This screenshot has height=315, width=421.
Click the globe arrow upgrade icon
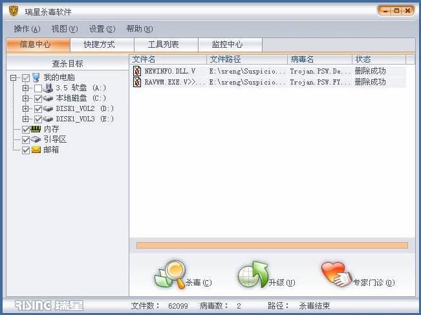tap(254, 274)
